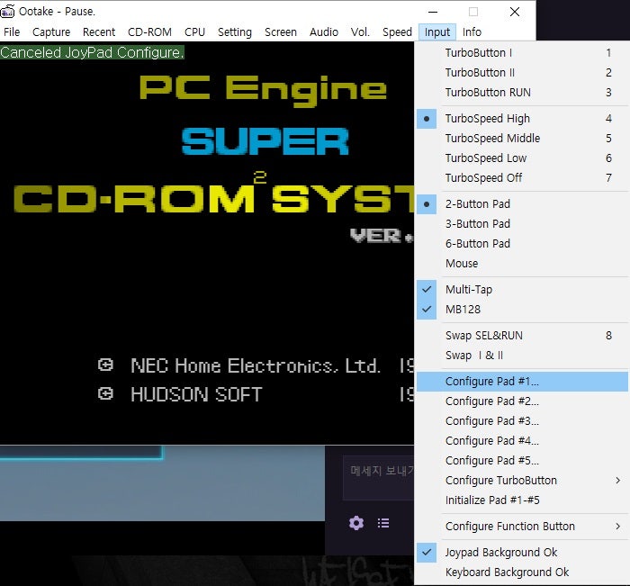Viewport: 630px width, 586px height.
Task: Expand Configure Function Button submenu
Action: pos(522,526)
